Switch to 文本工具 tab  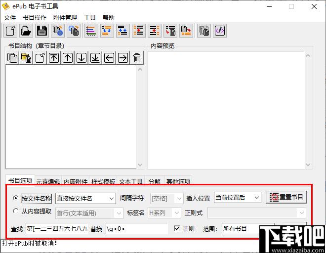(x=131, y=181)
